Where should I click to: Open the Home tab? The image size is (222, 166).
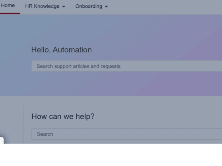[x=8, y=6]
